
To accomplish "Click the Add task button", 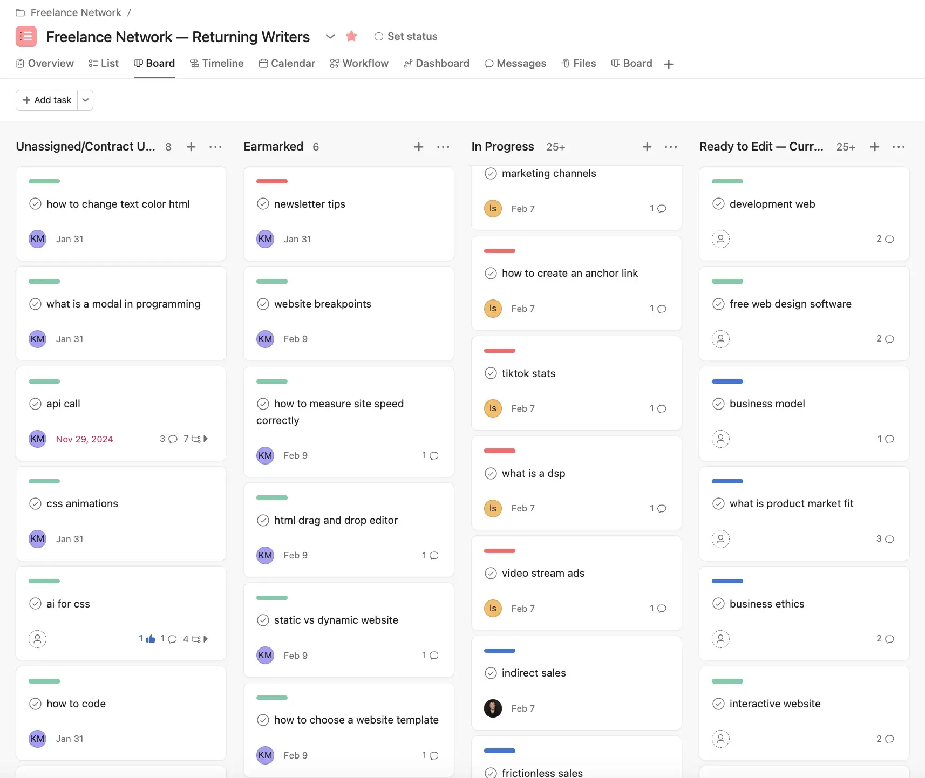I will (47, 100).
